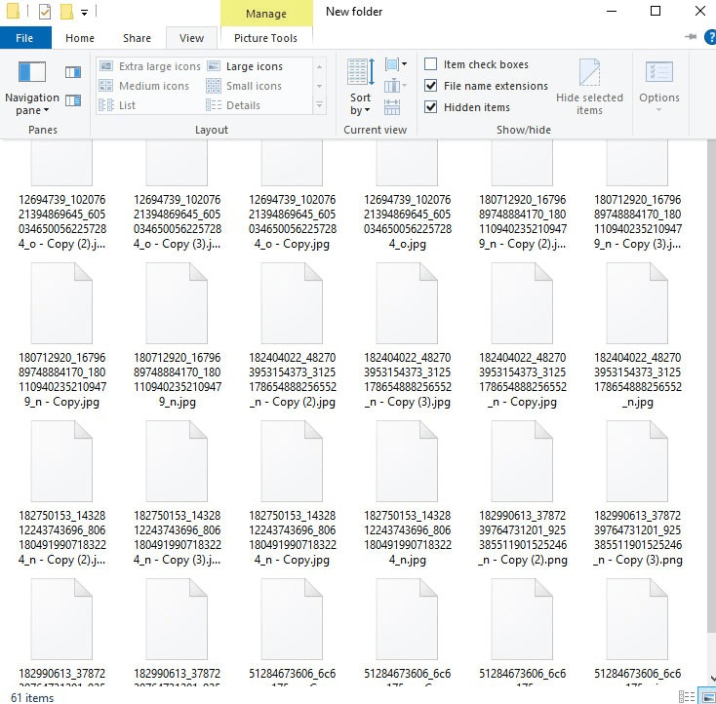Select file 182750153...4_n - Copy (2).jpg
Screen dimensions: 716x704
coord(62,493)
